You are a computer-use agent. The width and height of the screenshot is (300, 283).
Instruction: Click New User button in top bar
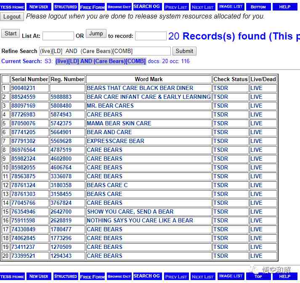[39, 7]
